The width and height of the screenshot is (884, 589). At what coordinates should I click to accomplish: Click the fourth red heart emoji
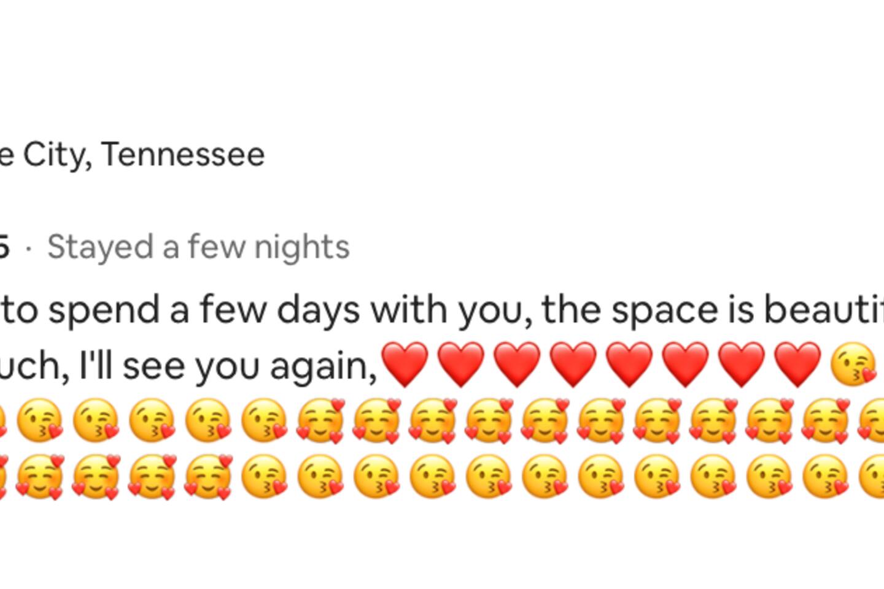573,365
